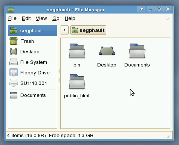The image size is (179, 145).
Task: Open the SU1110.001 disc volume
Action: pos(33,83)
